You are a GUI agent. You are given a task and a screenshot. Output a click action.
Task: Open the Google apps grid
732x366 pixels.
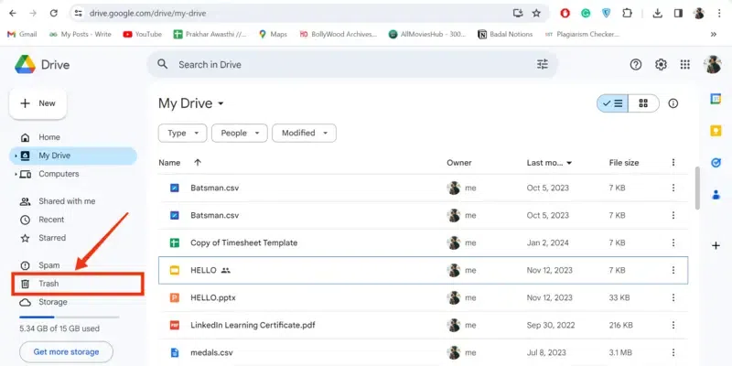[x=684, y=64]
